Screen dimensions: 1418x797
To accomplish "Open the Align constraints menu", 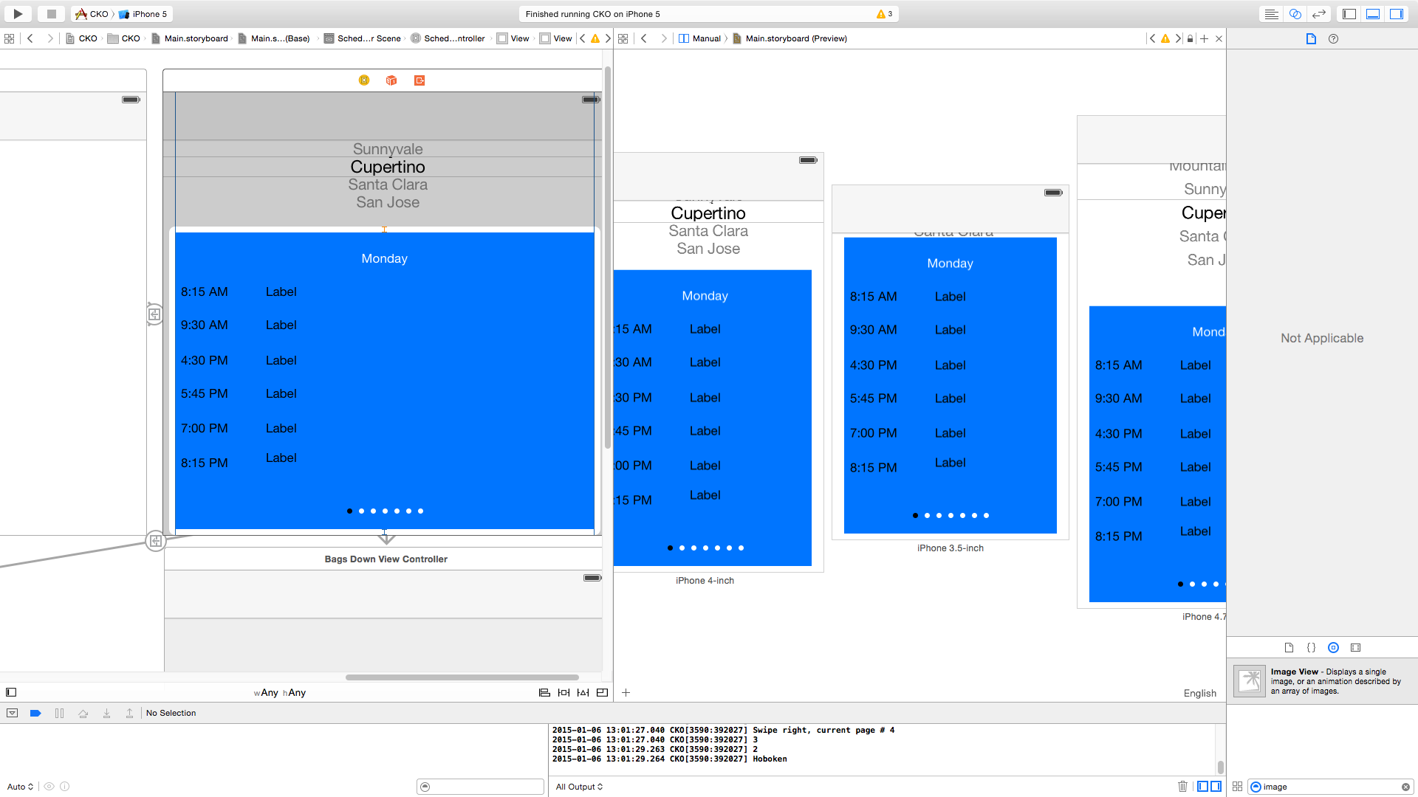I will tap(544, 692).
